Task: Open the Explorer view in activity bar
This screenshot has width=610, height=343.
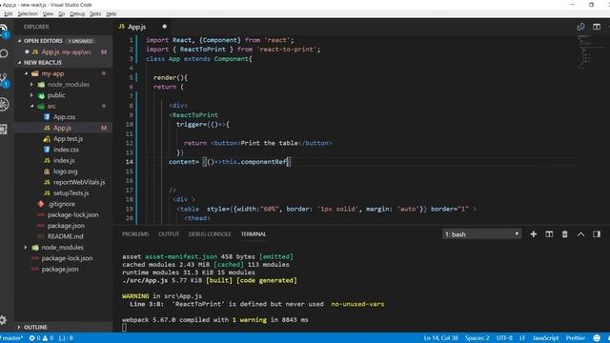Action: (4, 30)
